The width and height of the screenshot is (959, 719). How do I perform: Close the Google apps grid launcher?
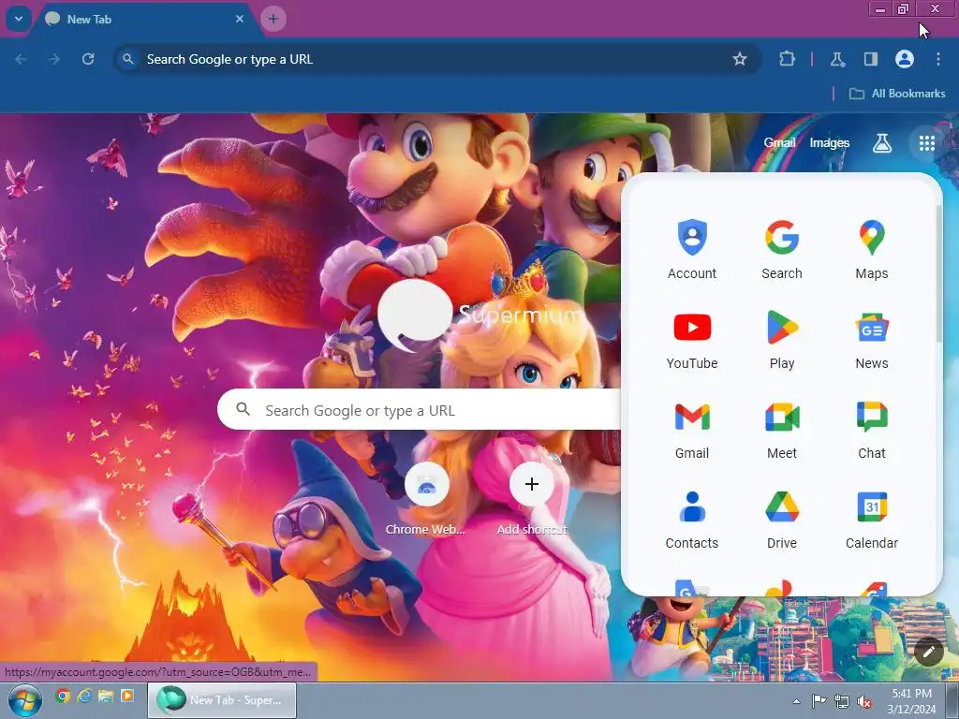(x=926, y=143)
